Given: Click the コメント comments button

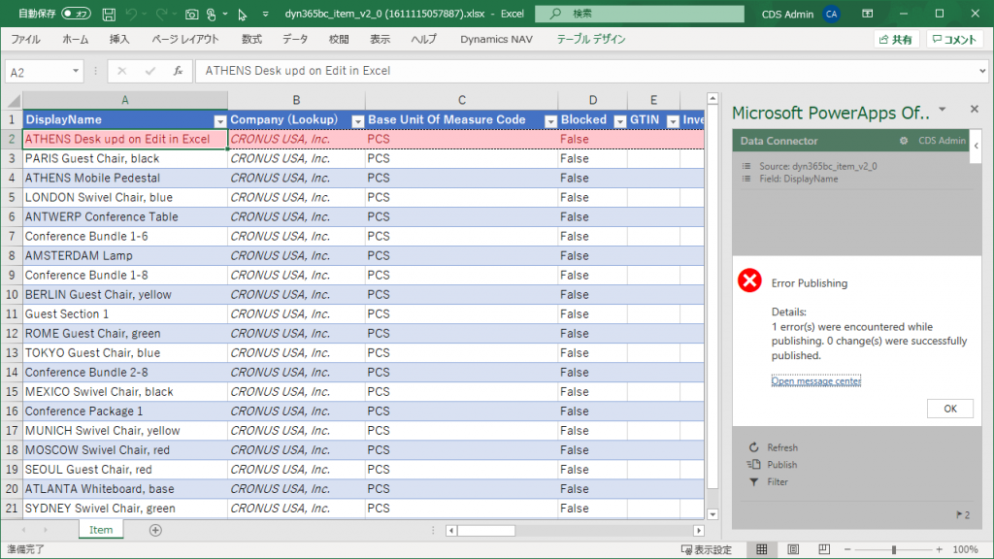Looking at the screenshot, I should point(955,39).
